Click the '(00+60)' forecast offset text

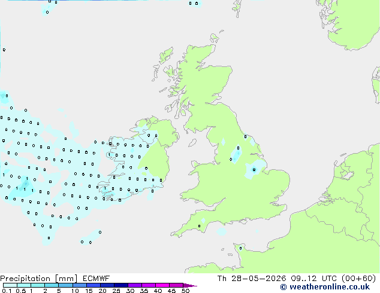pyautogui.click(x=358, y=279)
